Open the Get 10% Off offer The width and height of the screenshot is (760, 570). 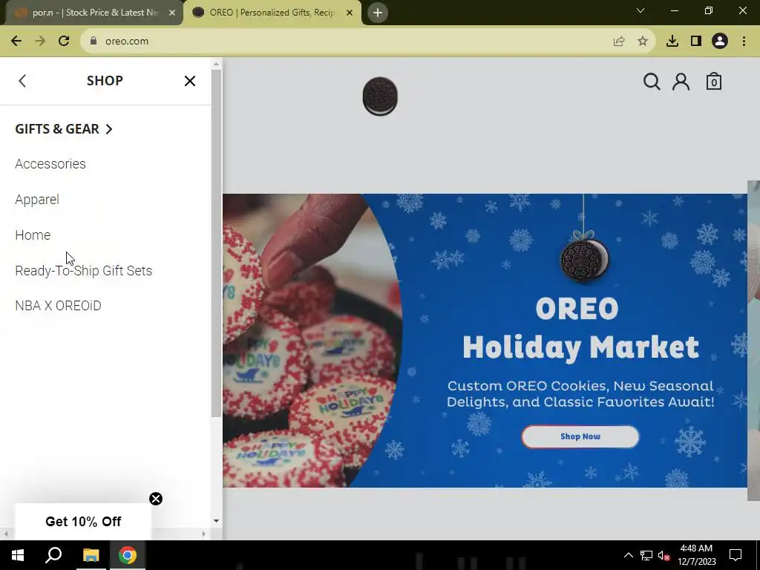tap(83, 522)
